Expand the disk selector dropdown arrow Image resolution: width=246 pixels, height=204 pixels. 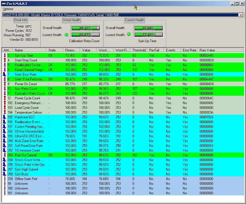coord(241,15)
